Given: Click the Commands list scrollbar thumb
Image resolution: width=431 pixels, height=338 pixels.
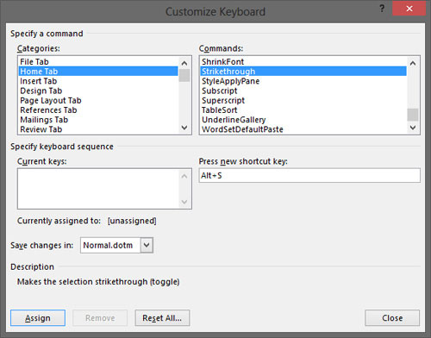Looking at the screenshot, I should 413,115.
